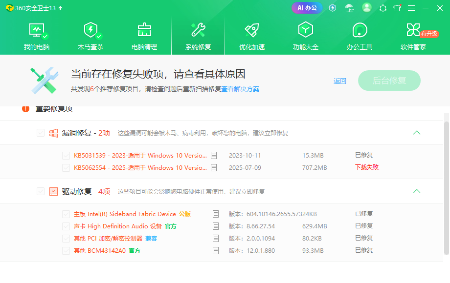Open 木马查杀 shield icon

[x=90, y=30]
